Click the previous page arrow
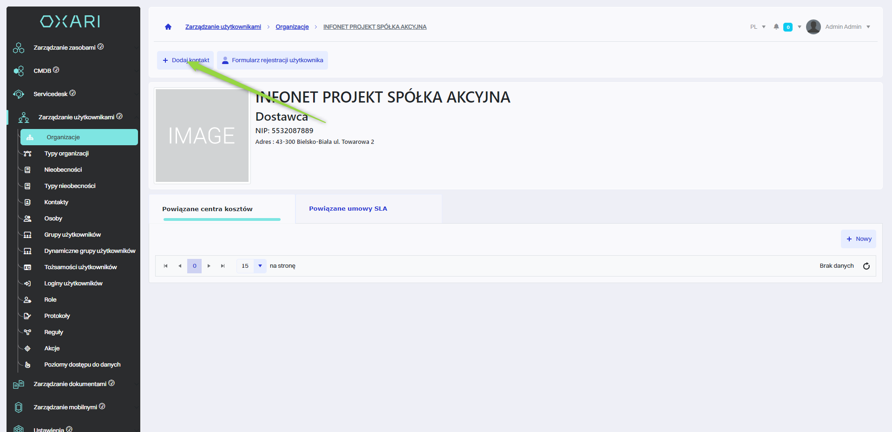 click(180, 266)
